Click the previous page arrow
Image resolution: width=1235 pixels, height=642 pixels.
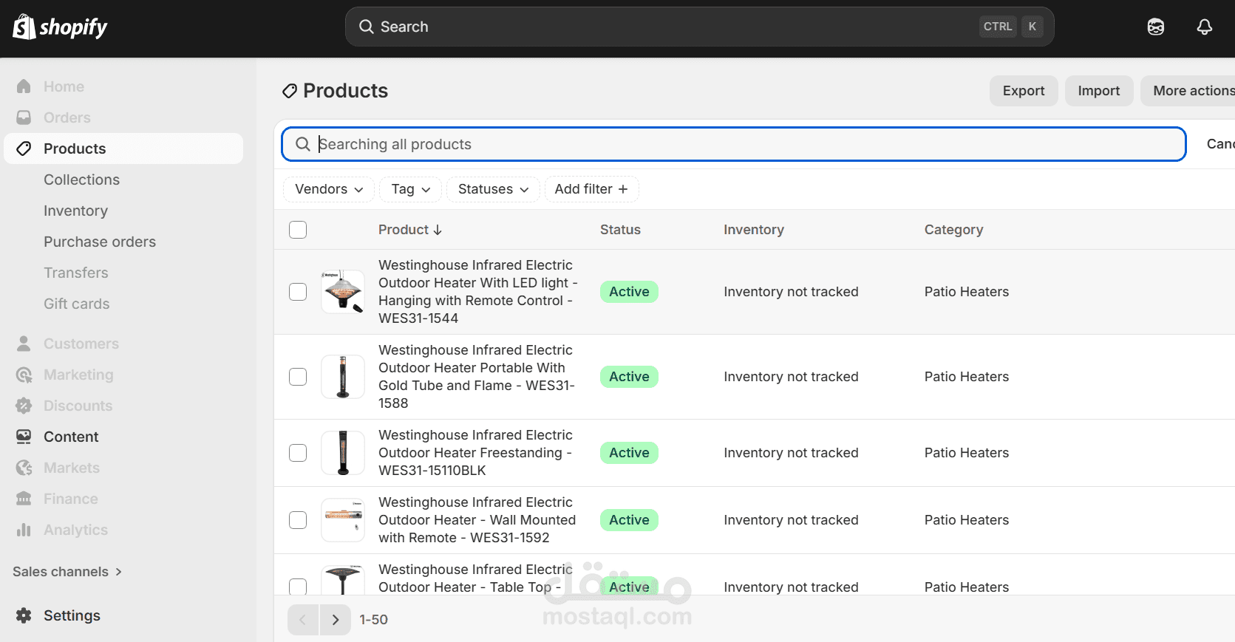[303, 620]
